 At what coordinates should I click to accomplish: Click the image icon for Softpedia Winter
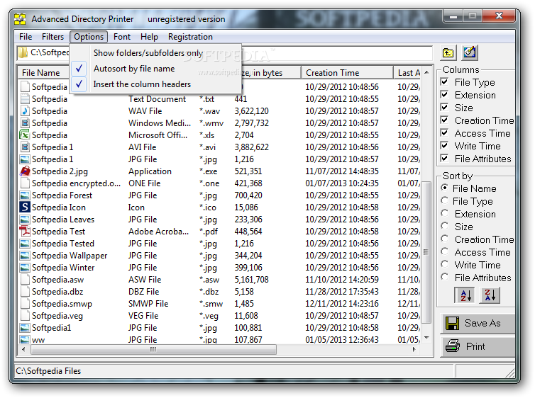coord(25,267)
